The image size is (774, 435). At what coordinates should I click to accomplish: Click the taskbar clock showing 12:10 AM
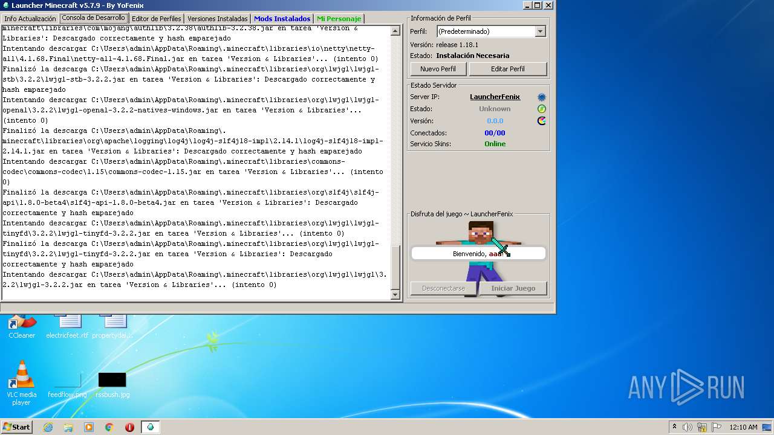[x=743, y=427]
